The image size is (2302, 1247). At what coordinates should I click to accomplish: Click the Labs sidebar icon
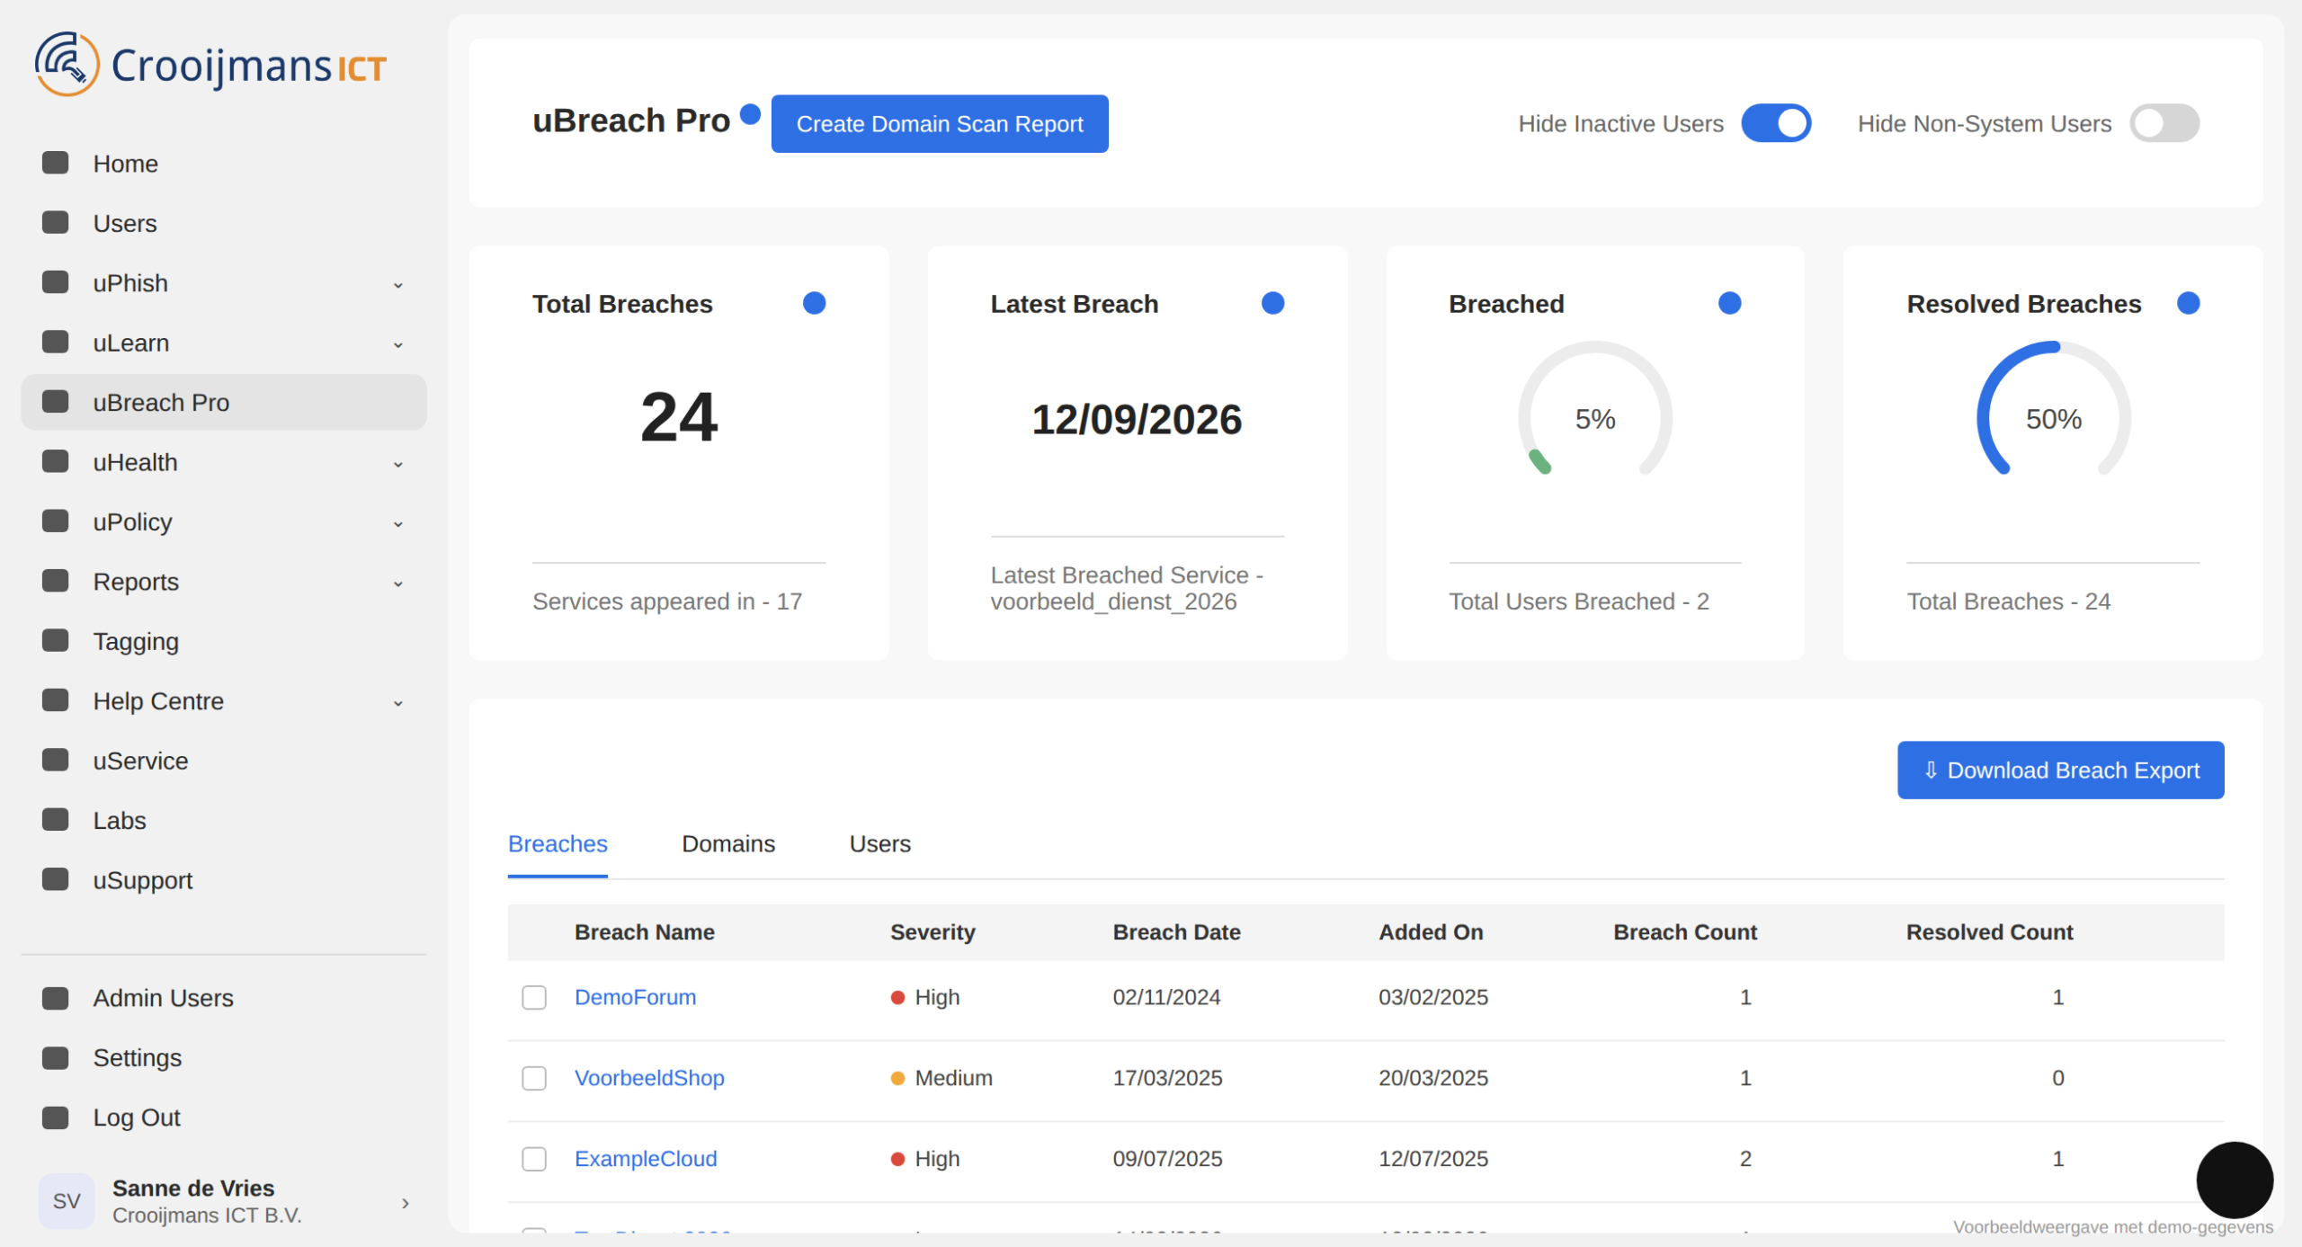click(56, 819)
